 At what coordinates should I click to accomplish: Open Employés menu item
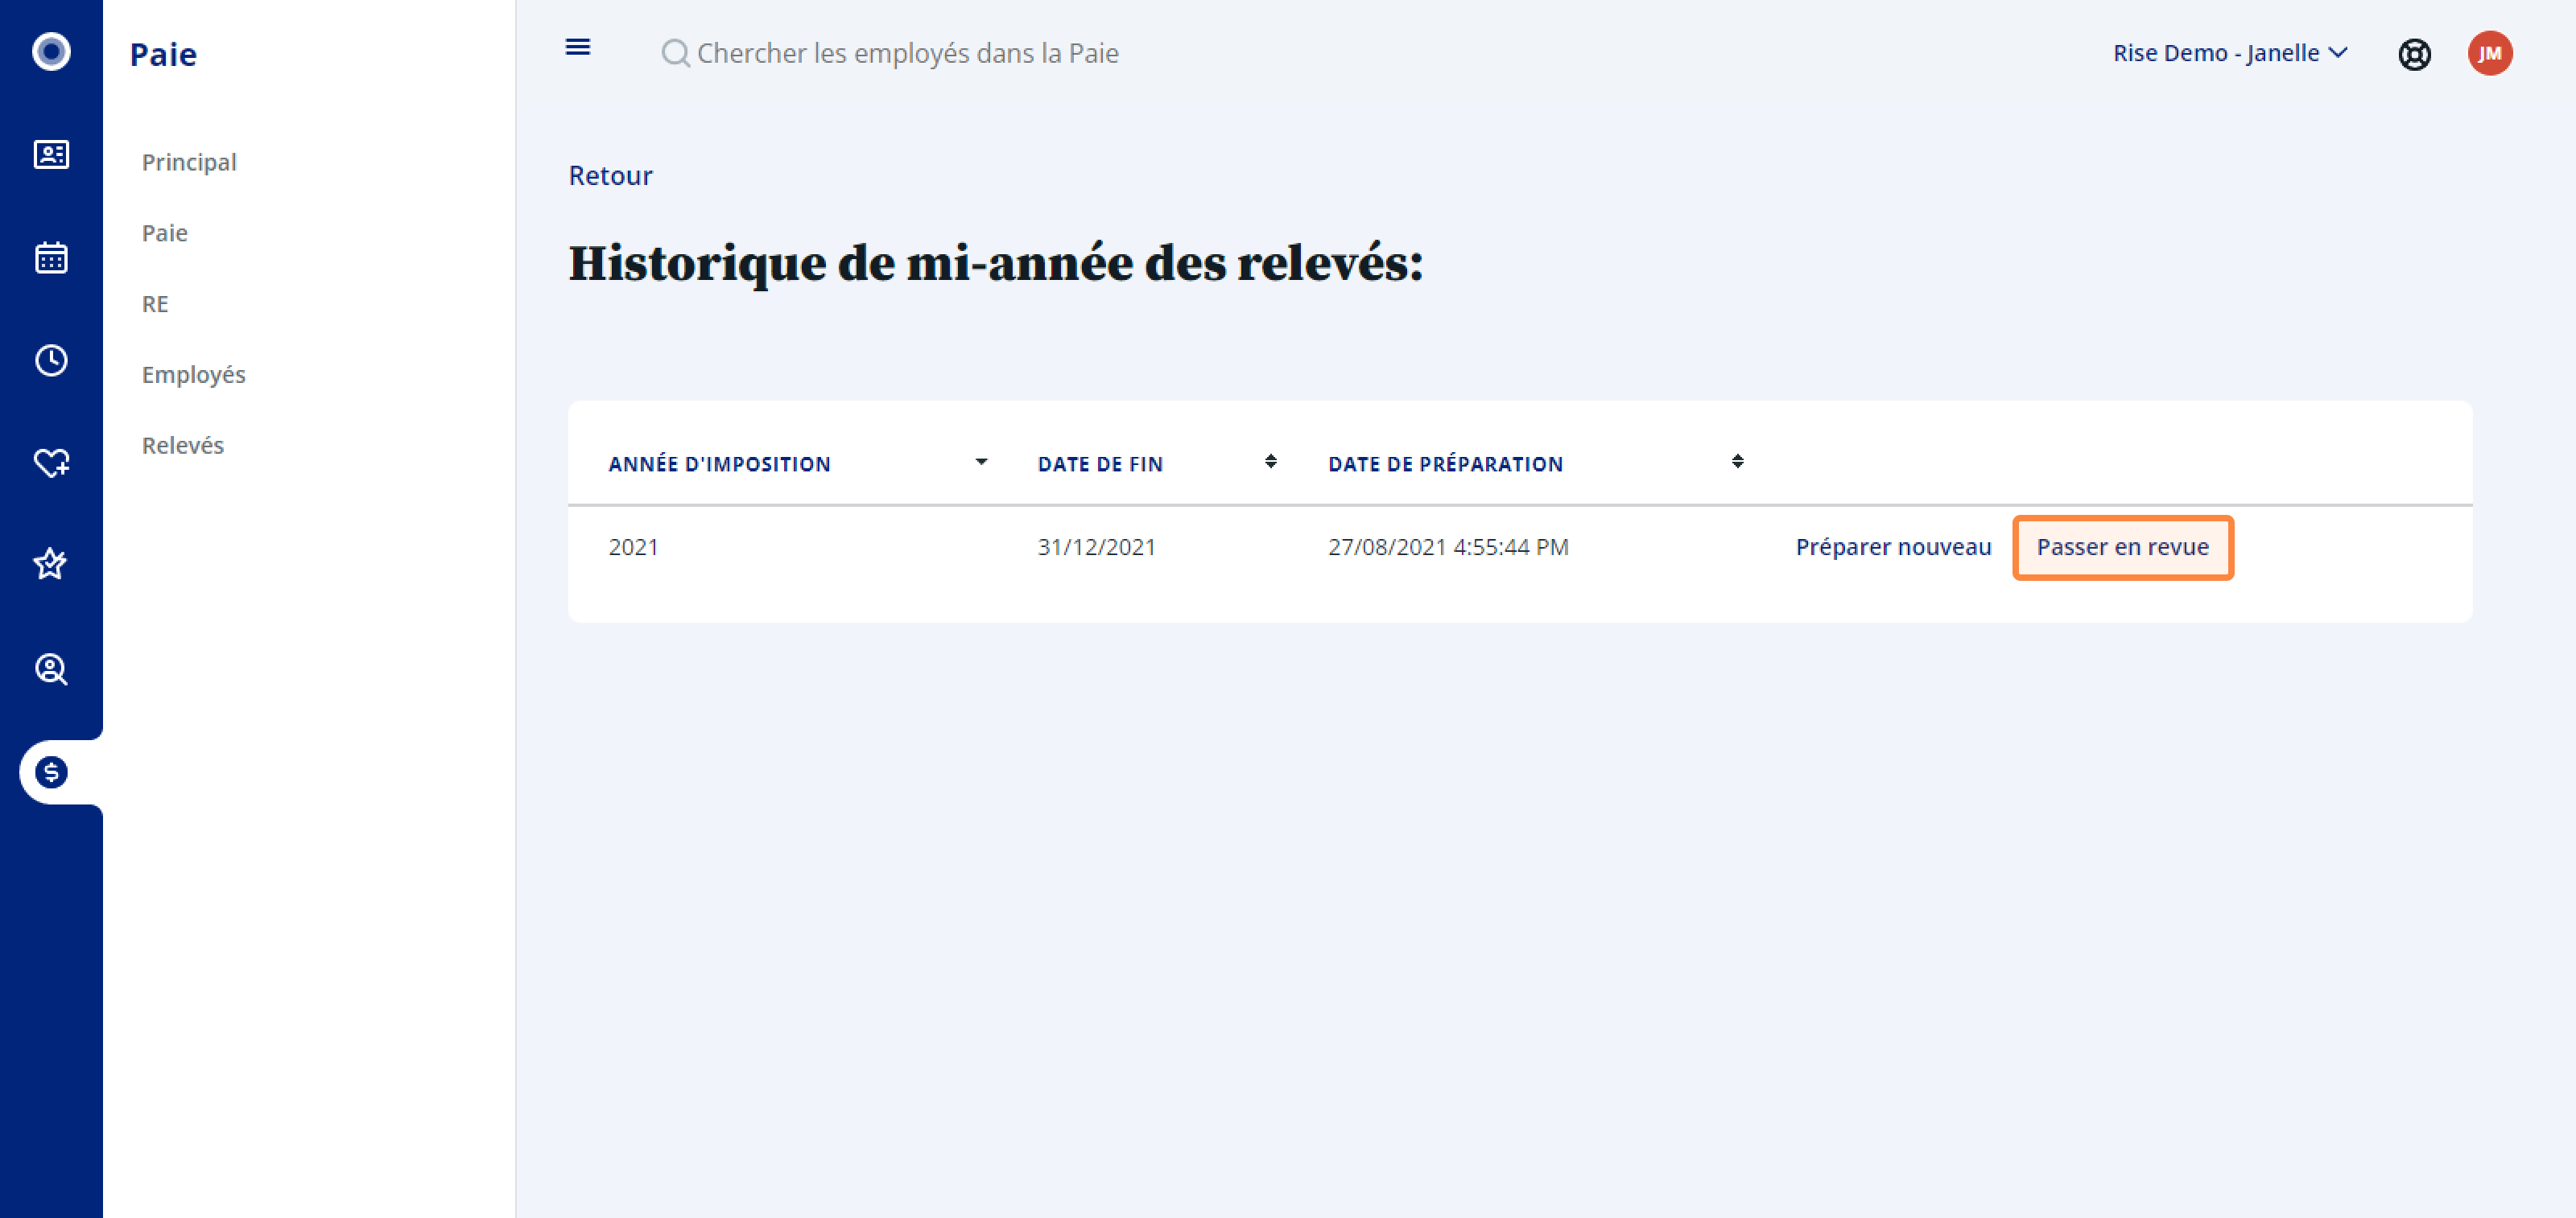tap(194, 375)
